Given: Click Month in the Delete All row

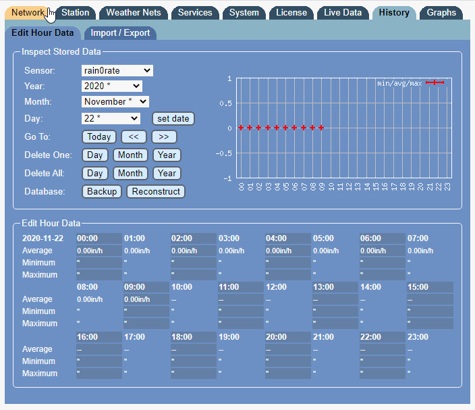Looking at the screenshot, I should point(130,173).
